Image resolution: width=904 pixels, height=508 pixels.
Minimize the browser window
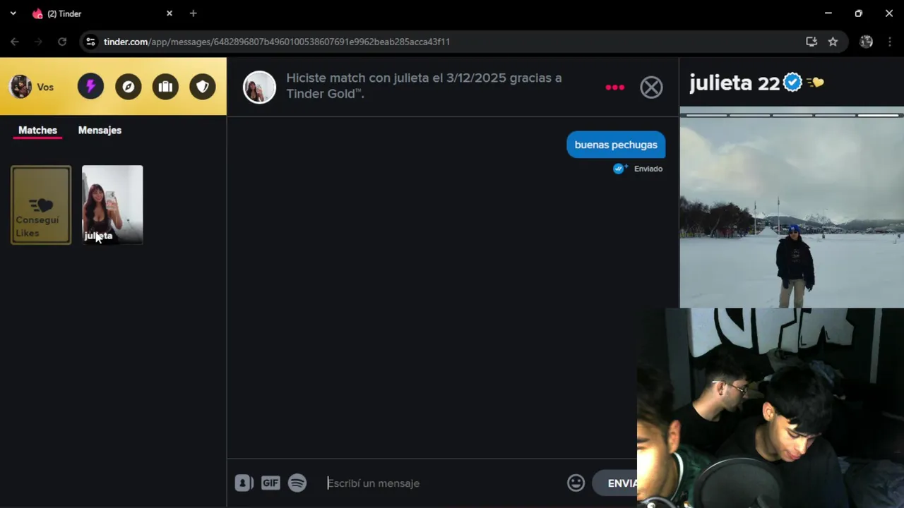[828, 13]
